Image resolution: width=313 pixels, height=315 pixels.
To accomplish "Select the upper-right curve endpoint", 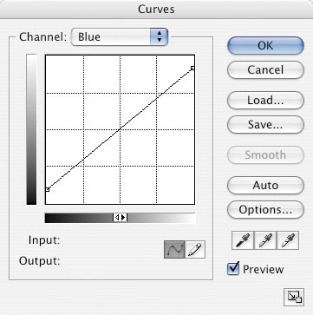I will pos(192,69).
